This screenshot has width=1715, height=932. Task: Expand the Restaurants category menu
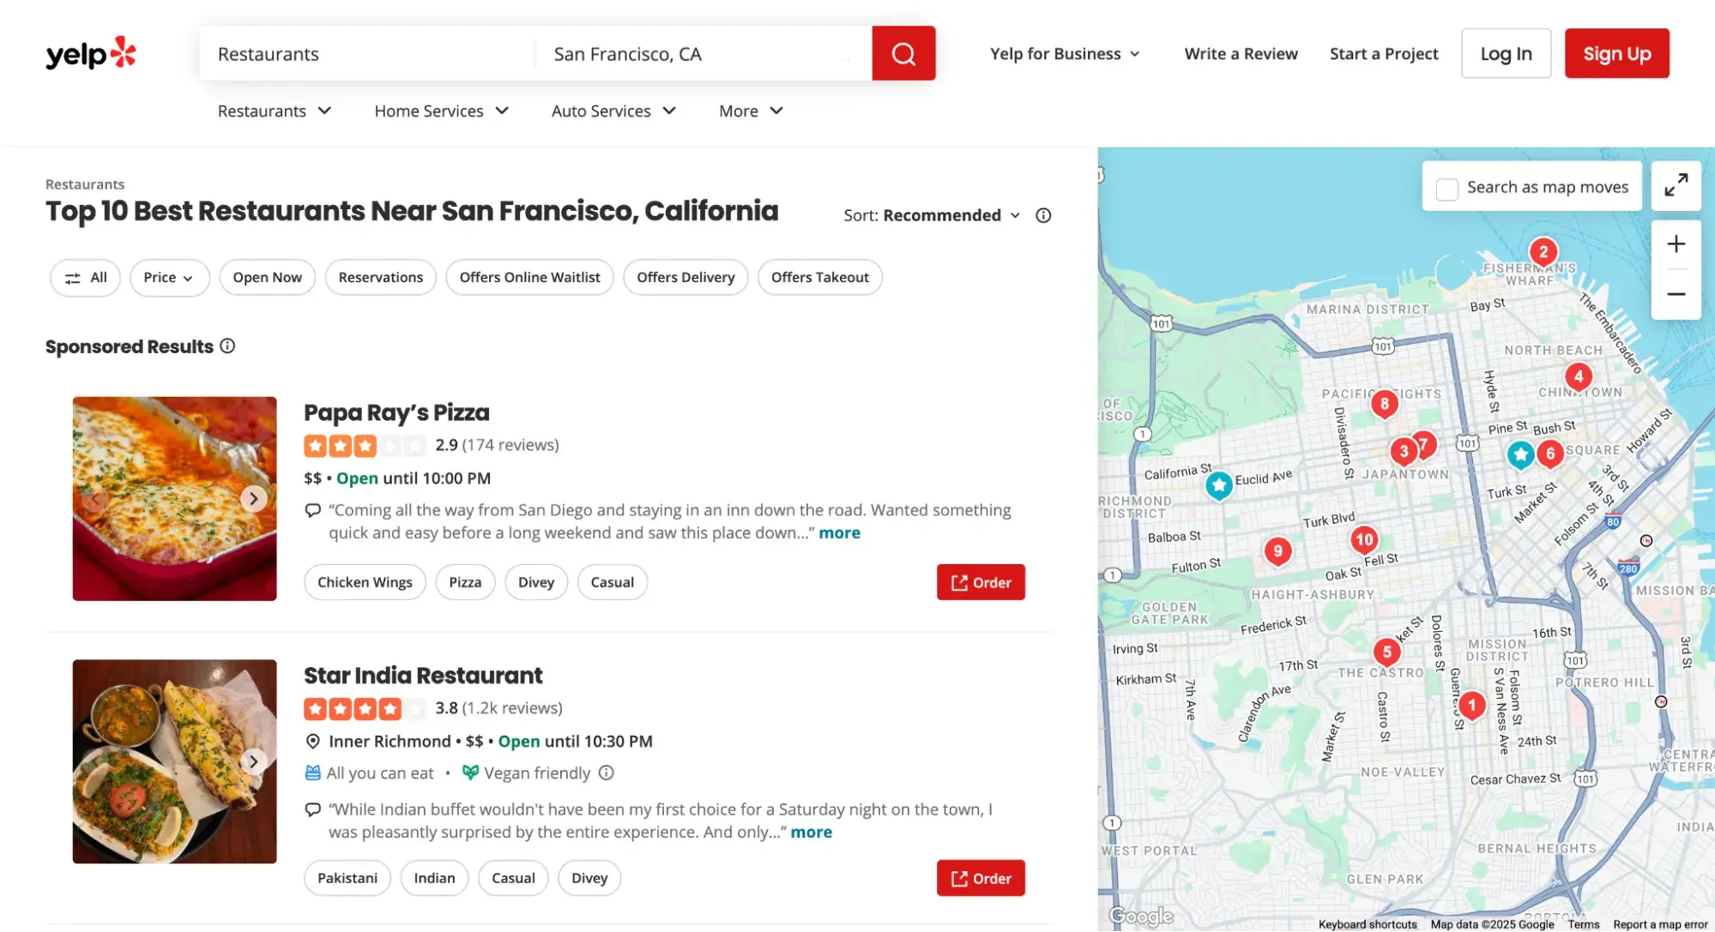(x=275, y=111)
